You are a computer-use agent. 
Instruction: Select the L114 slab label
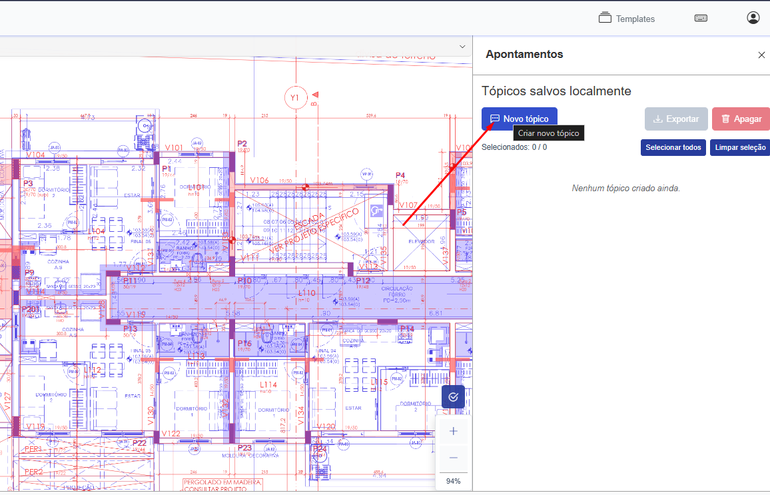[x=268, y=385]
